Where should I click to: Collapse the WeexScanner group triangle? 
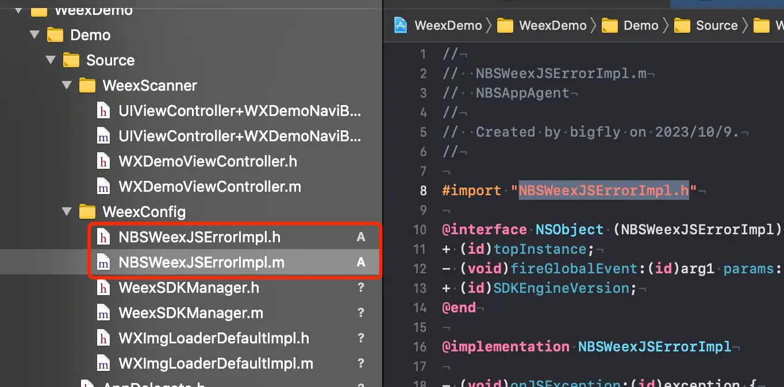pyautogui.click(x=67, y=86)
